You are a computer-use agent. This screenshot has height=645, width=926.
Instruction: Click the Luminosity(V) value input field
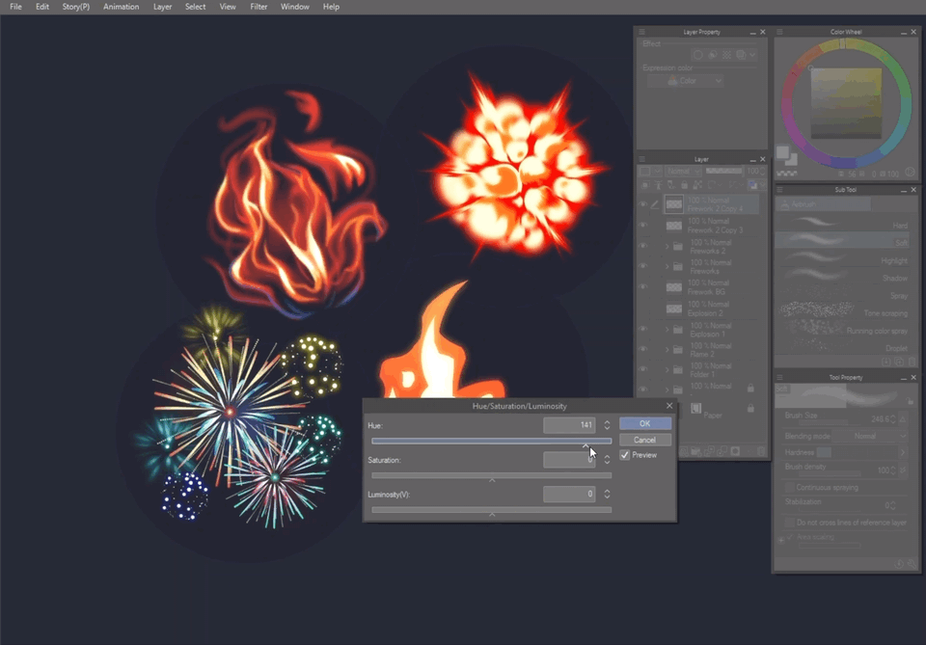pyautogui.click(x=569, y=494)
